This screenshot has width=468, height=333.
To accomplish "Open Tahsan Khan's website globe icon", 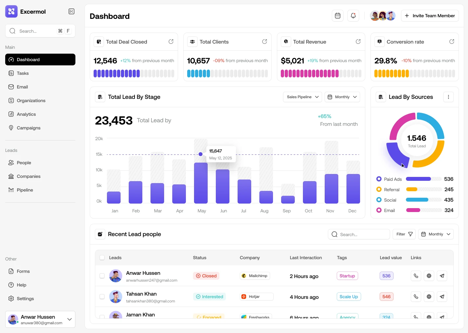I will [429, 297].
